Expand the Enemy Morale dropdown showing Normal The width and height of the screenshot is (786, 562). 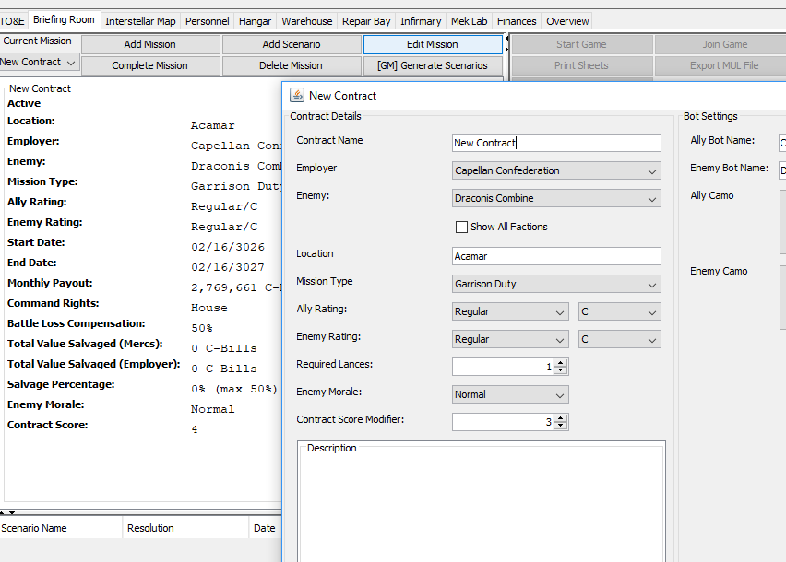coord(510,394)
